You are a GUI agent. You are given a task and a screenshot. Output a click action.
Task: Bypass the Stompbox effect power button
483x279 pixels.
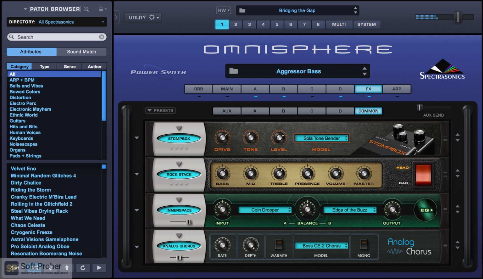179,138
